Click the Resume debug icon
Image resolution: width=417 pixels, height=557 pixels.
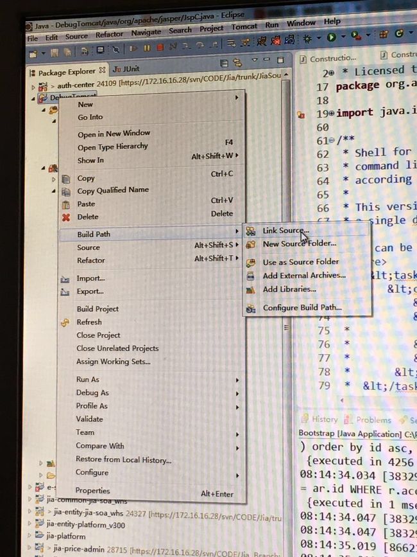pyautogui.click(x=133, y=49)
